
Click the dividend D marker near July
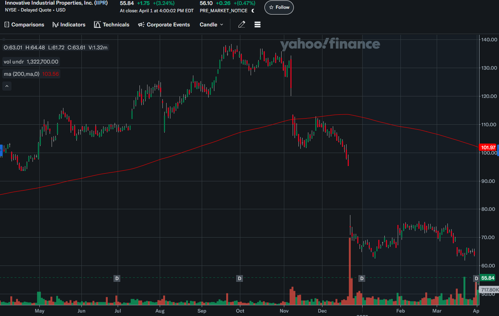tap(117, 278)
